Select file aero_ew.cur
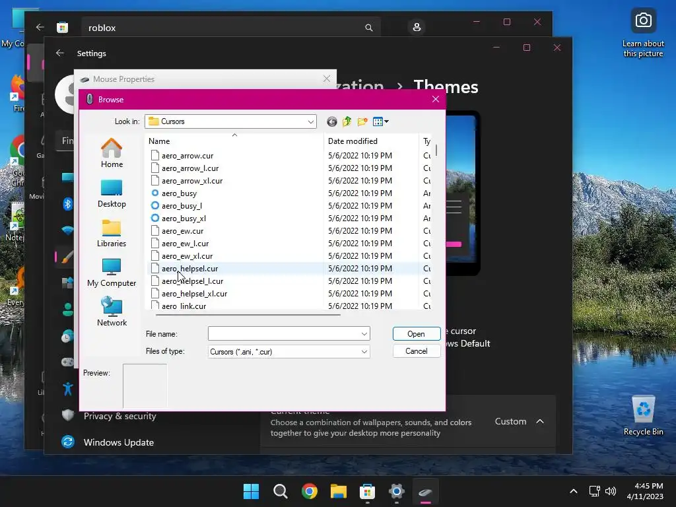The height and width of the screenshot is (507, 676). pos(182,230)
